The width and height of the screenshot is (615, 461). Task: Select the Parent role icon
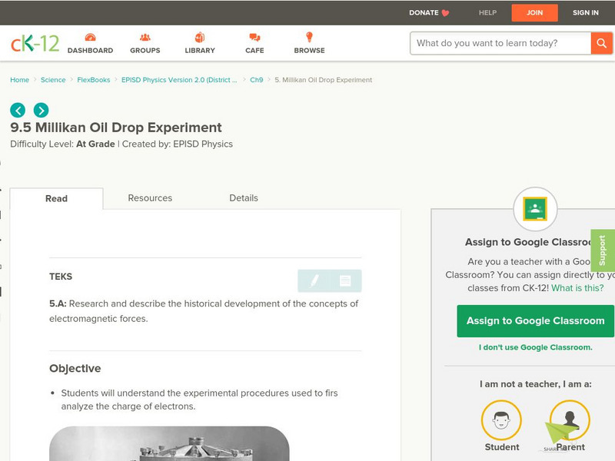click(x=570, y=421)
